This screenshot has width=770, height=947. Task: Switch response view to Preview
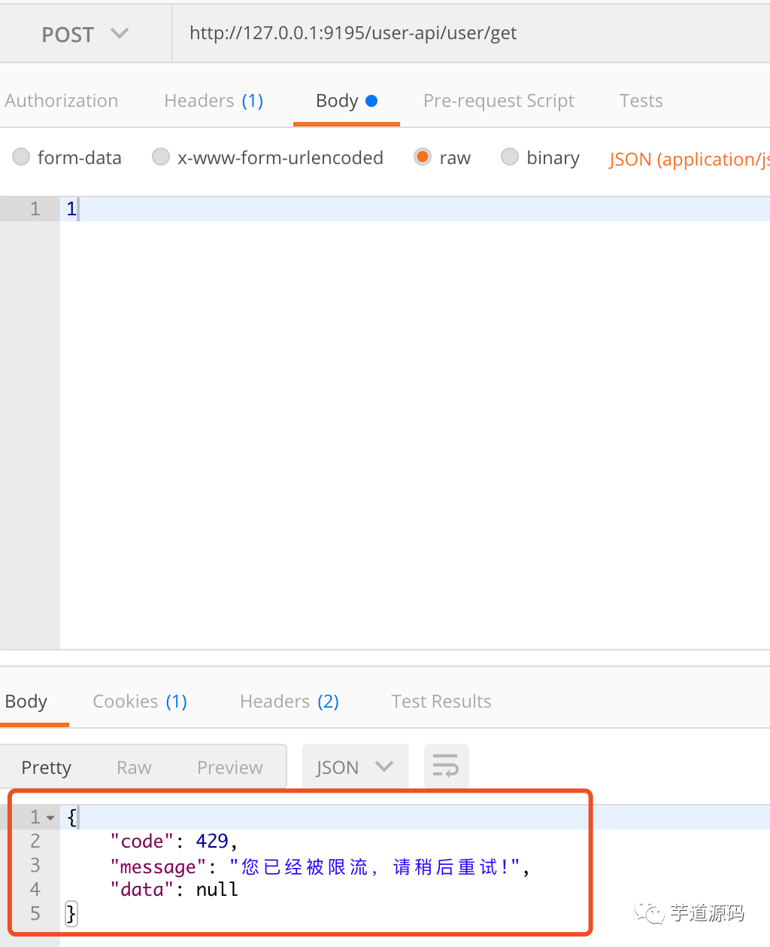click(229, 767)
